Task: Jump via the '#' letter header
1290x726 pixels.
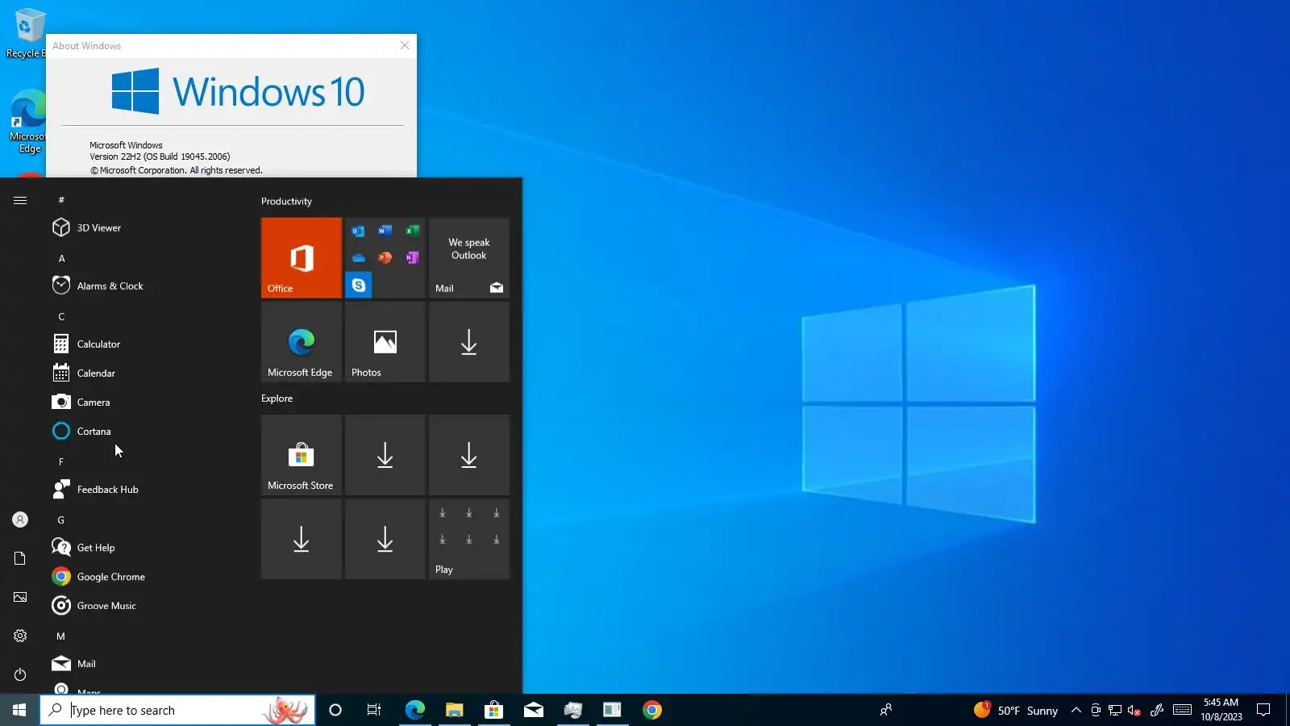Action: (61, 200)
